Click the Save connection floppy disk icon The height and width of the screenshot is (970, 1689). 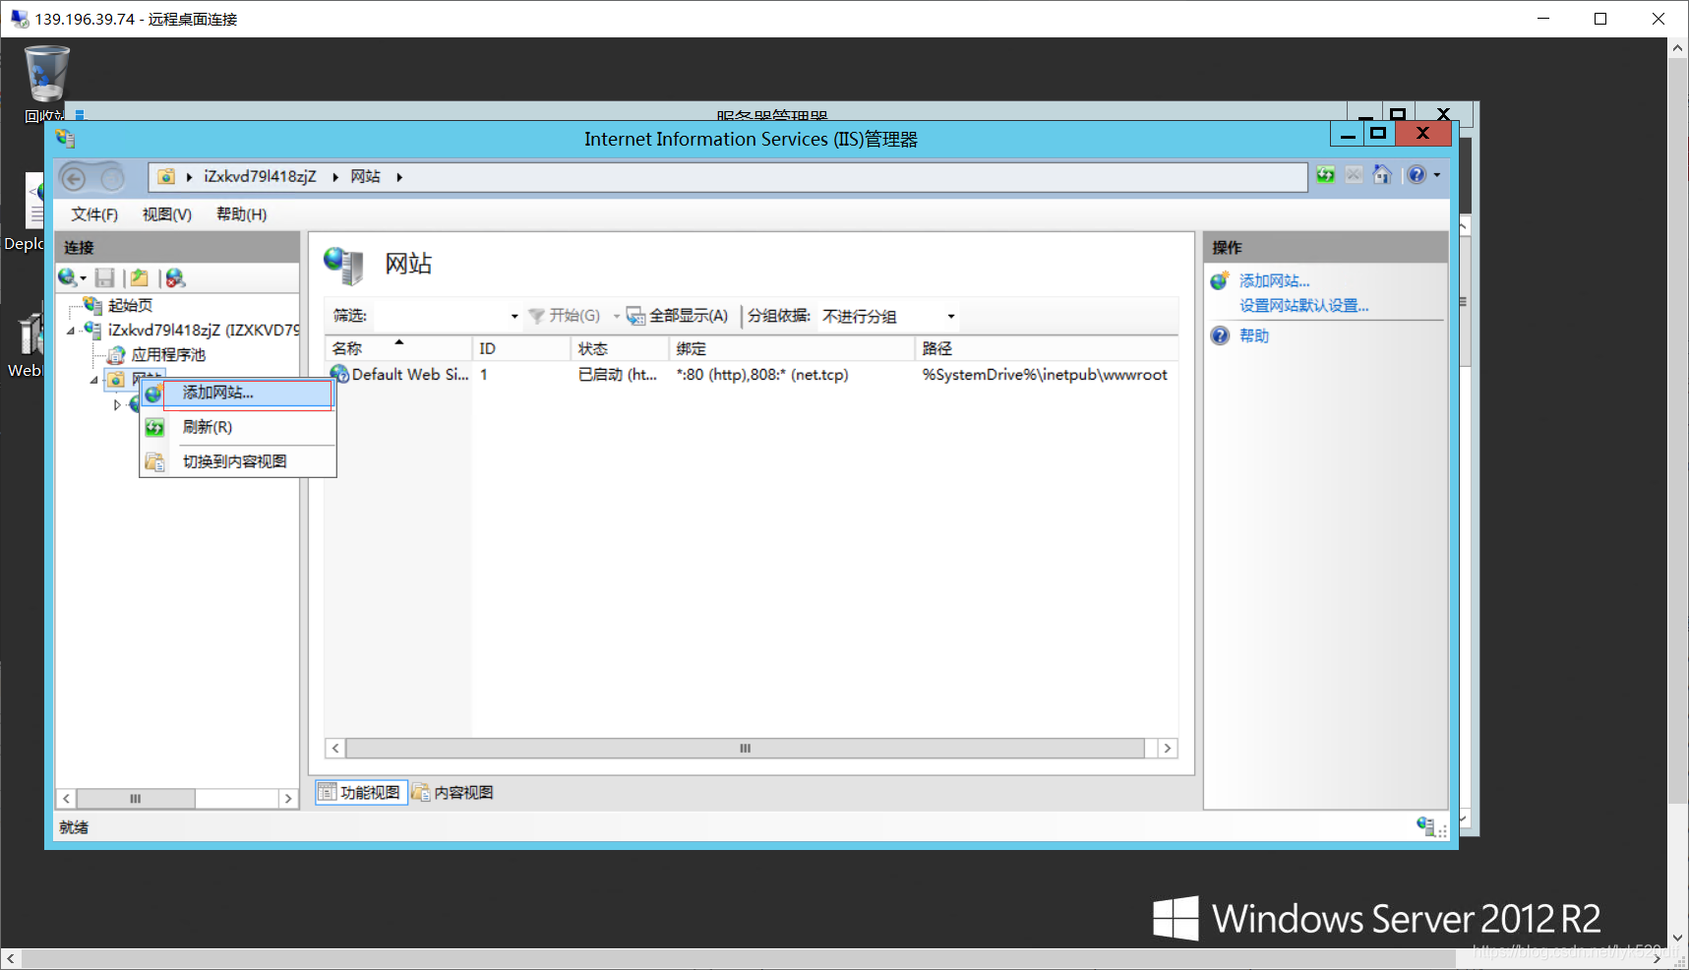104,277
